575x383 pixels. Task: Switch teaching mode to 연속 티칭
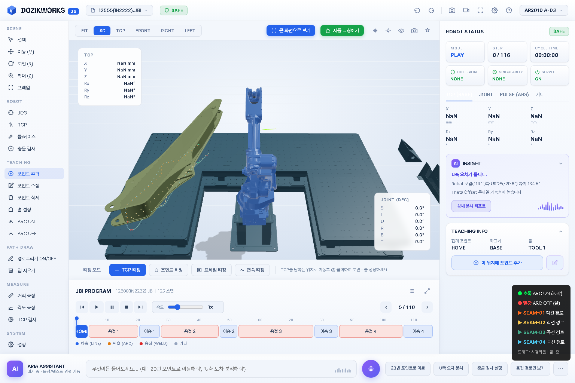pos(252,270)
